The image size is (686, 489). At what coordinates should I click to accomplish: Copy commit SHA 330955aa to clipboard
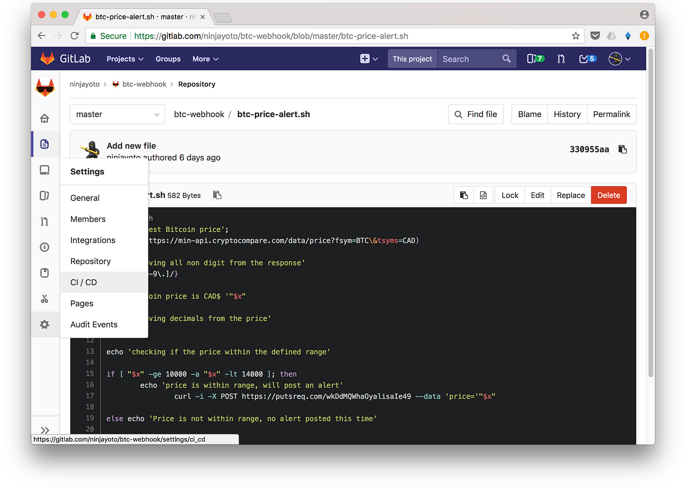click(623, 149)
